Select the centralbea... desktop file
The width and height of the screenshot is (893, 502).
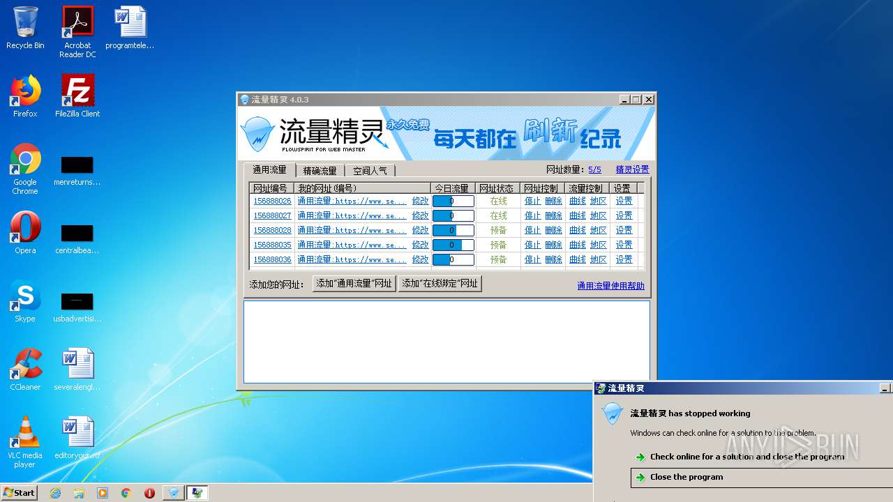77,239
